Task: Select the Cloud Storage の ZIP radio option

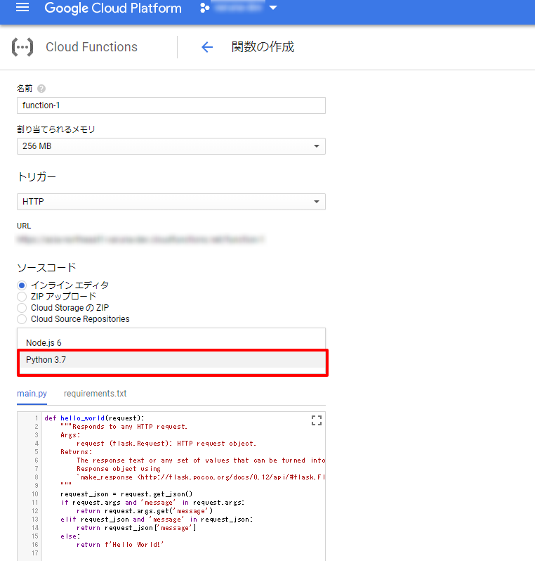Action: point(22,308)
